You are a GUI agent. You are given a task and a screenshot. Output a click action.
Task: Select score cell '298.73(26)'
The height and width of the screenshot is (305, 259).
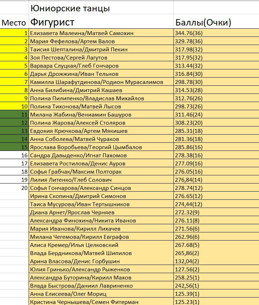[216, 106]
